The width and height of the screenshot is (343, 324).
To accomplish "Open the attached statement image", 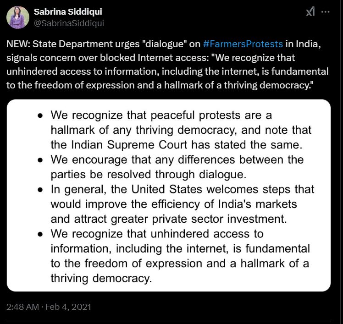I will click(x=169, y=195).
